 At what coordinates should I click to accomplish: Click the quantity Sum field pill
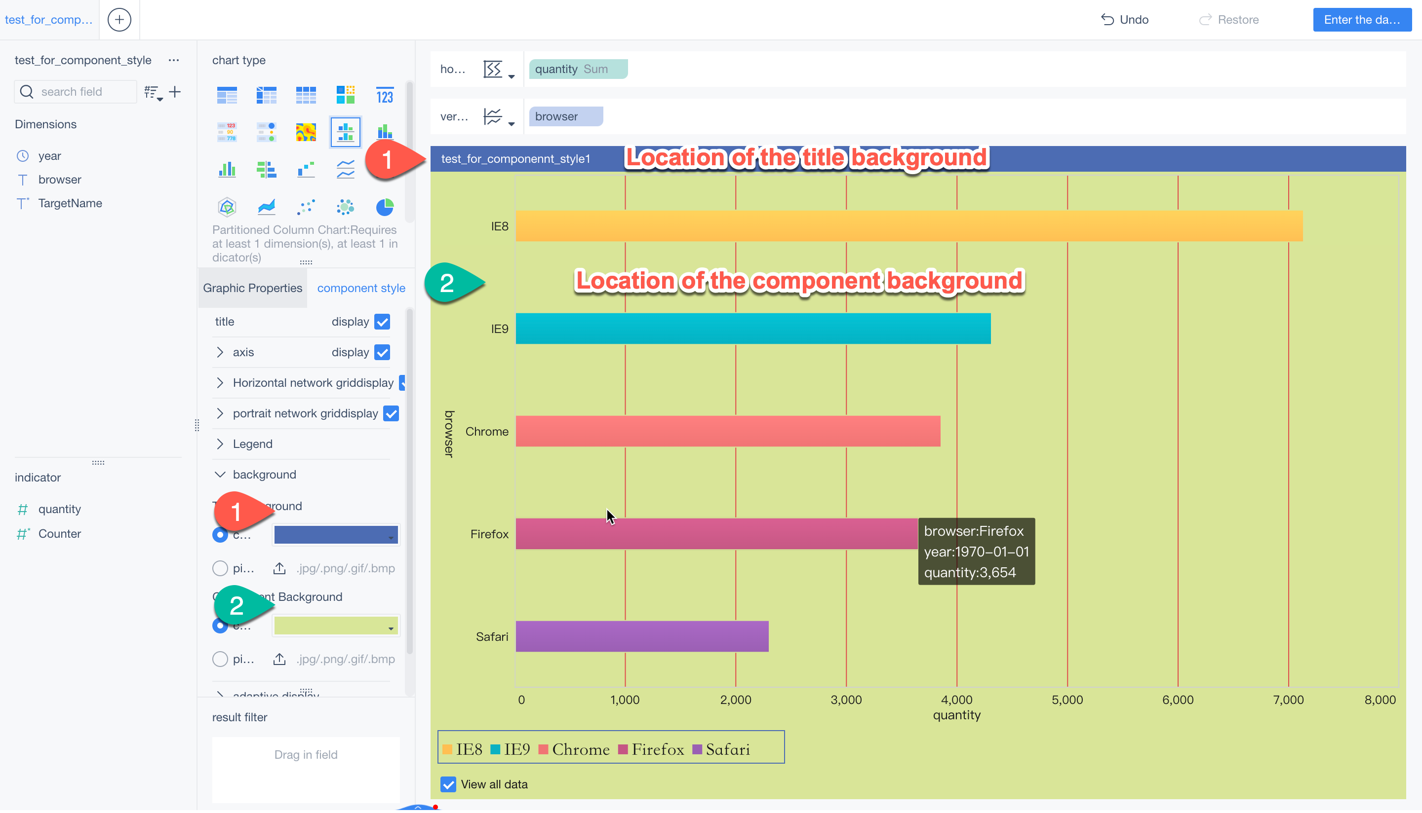[x=578, y=69]
